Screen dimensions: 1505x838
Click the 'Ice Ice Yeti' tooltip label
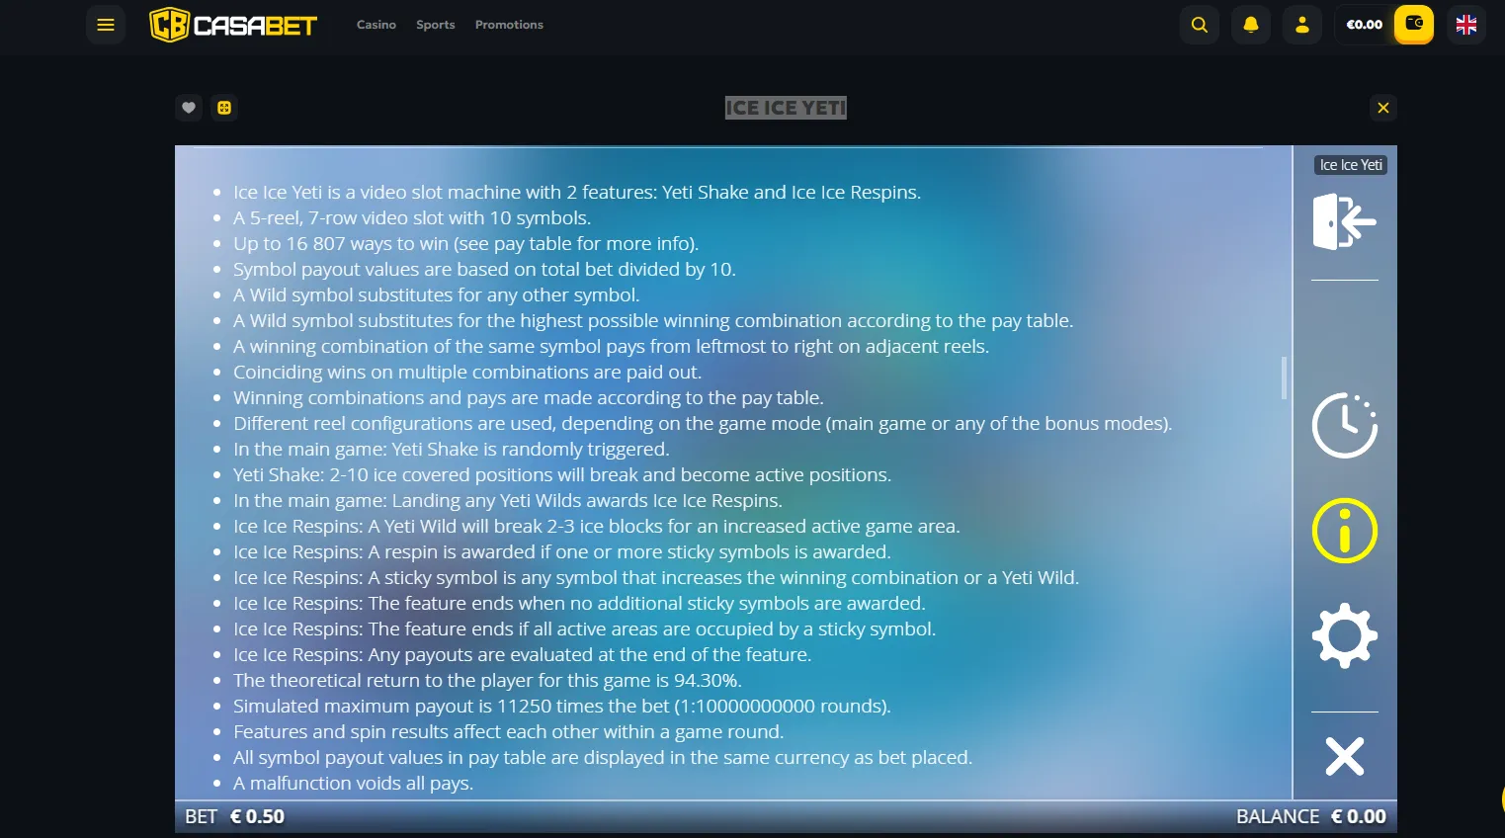pyautogui.click(x=1351, y=165)
